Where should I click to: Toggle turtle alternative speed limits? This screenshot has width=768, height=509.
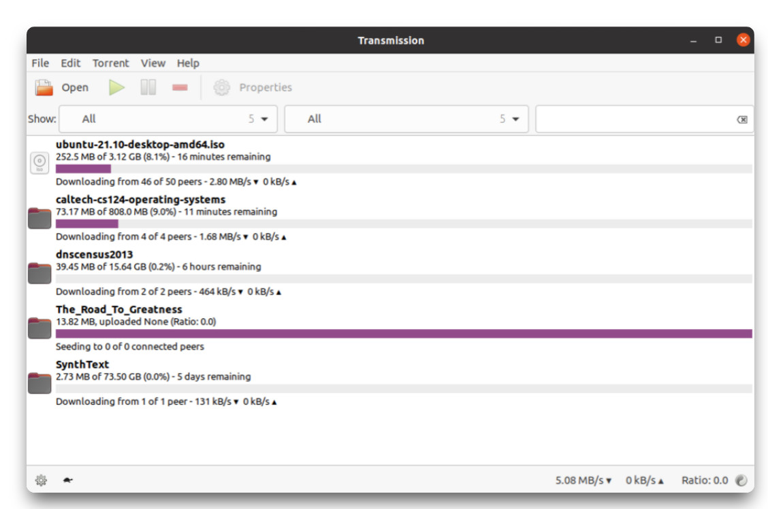[68, 480]
